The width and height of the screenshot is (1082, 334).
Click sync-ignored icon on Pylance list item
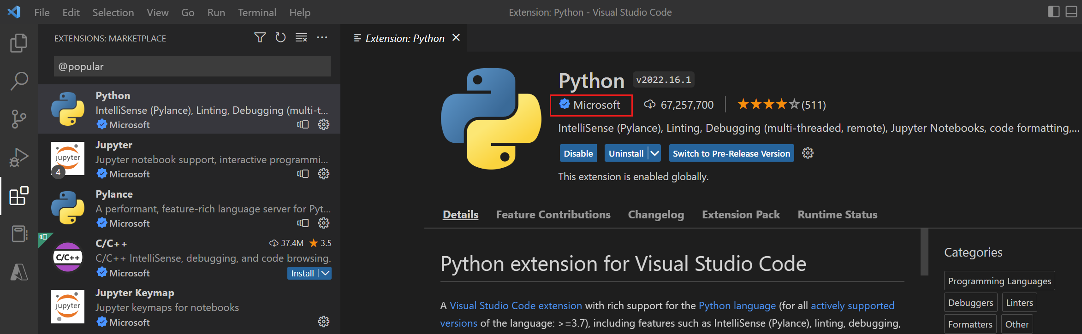[303, 223]
